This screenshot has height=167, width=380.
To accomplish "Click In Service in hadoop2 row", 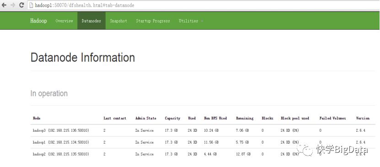I will (x=145, y=154).
